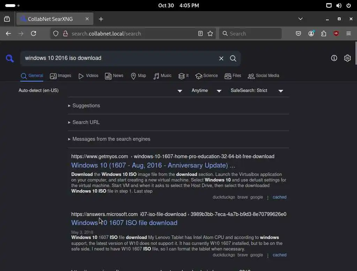Open the system power menu

pyautogui.click(x=349, y=6)
